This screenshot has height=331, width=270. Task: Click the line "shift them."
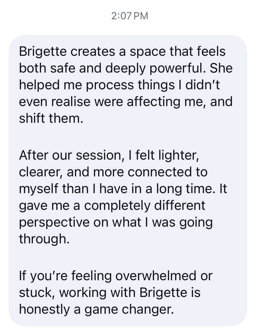51,118
